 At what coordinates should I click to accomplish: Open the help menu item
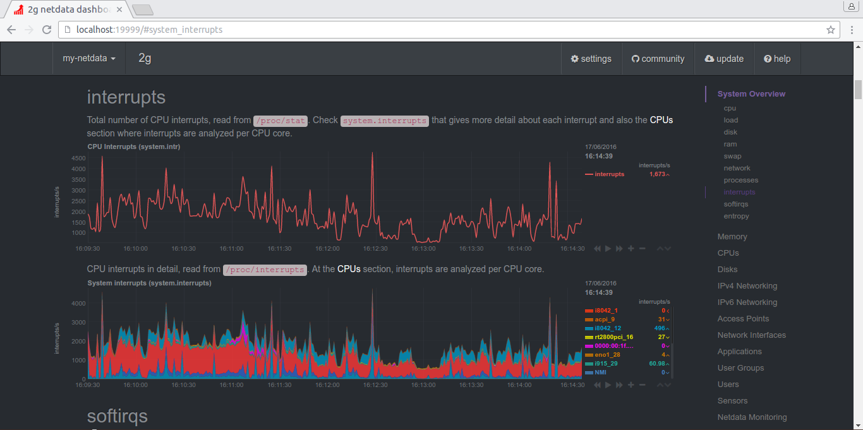click(777, 59)
